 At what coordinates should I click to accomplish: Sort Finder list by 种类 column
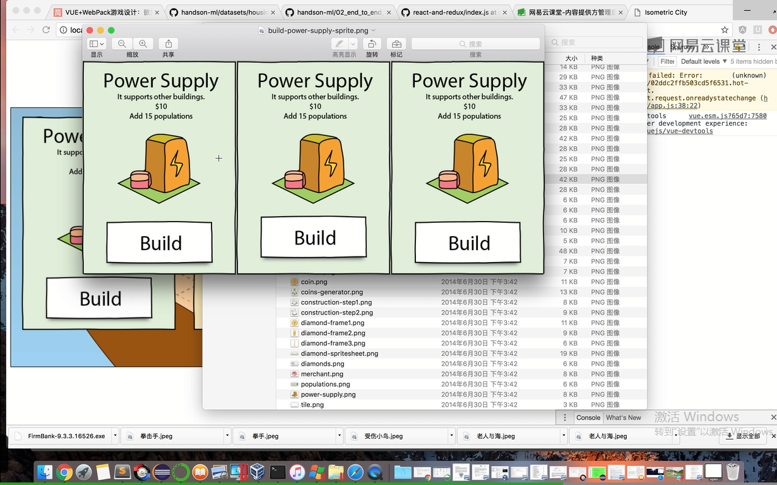point(597,58)
